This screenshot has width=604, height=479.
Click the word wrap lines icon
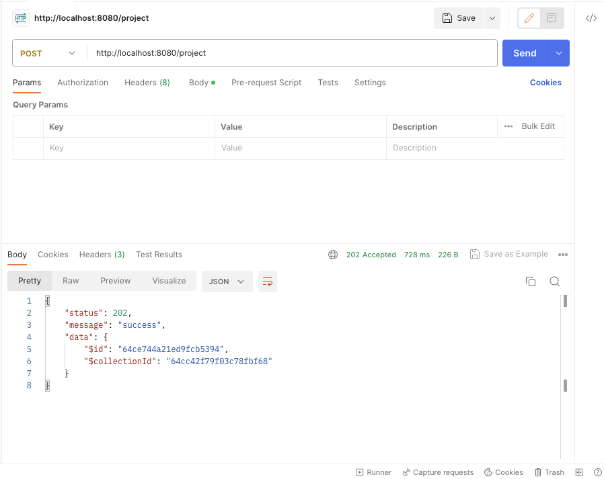pos(267,281)
